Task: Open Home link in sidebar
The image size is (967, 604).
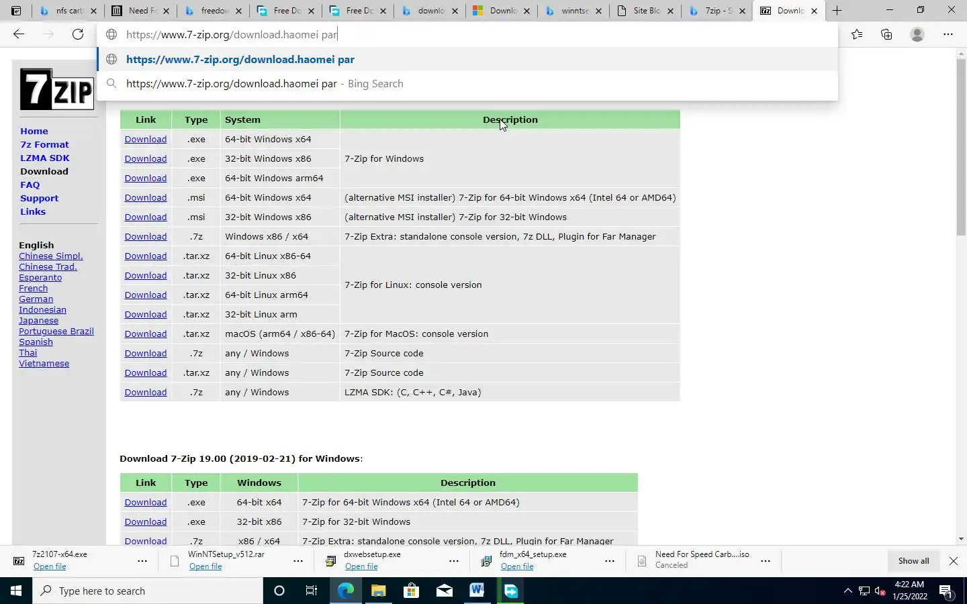Action: (34, 131)
